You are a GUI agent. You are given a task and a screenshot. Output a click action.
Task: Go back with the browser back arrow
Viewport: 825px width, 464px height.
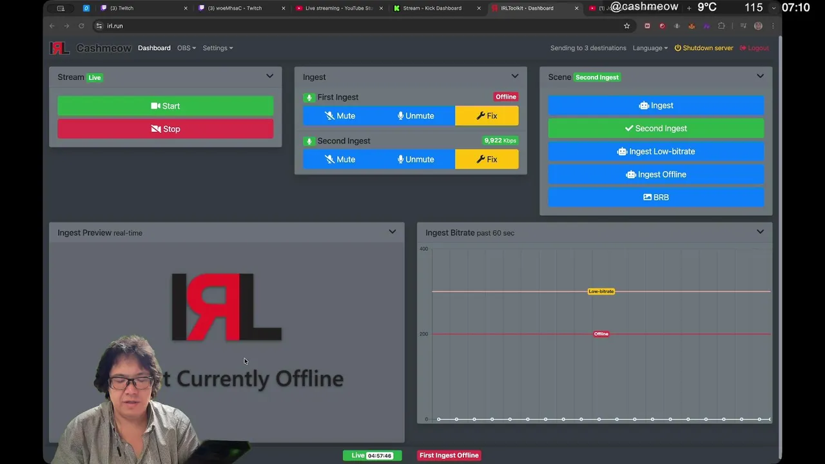pos(52,26)
